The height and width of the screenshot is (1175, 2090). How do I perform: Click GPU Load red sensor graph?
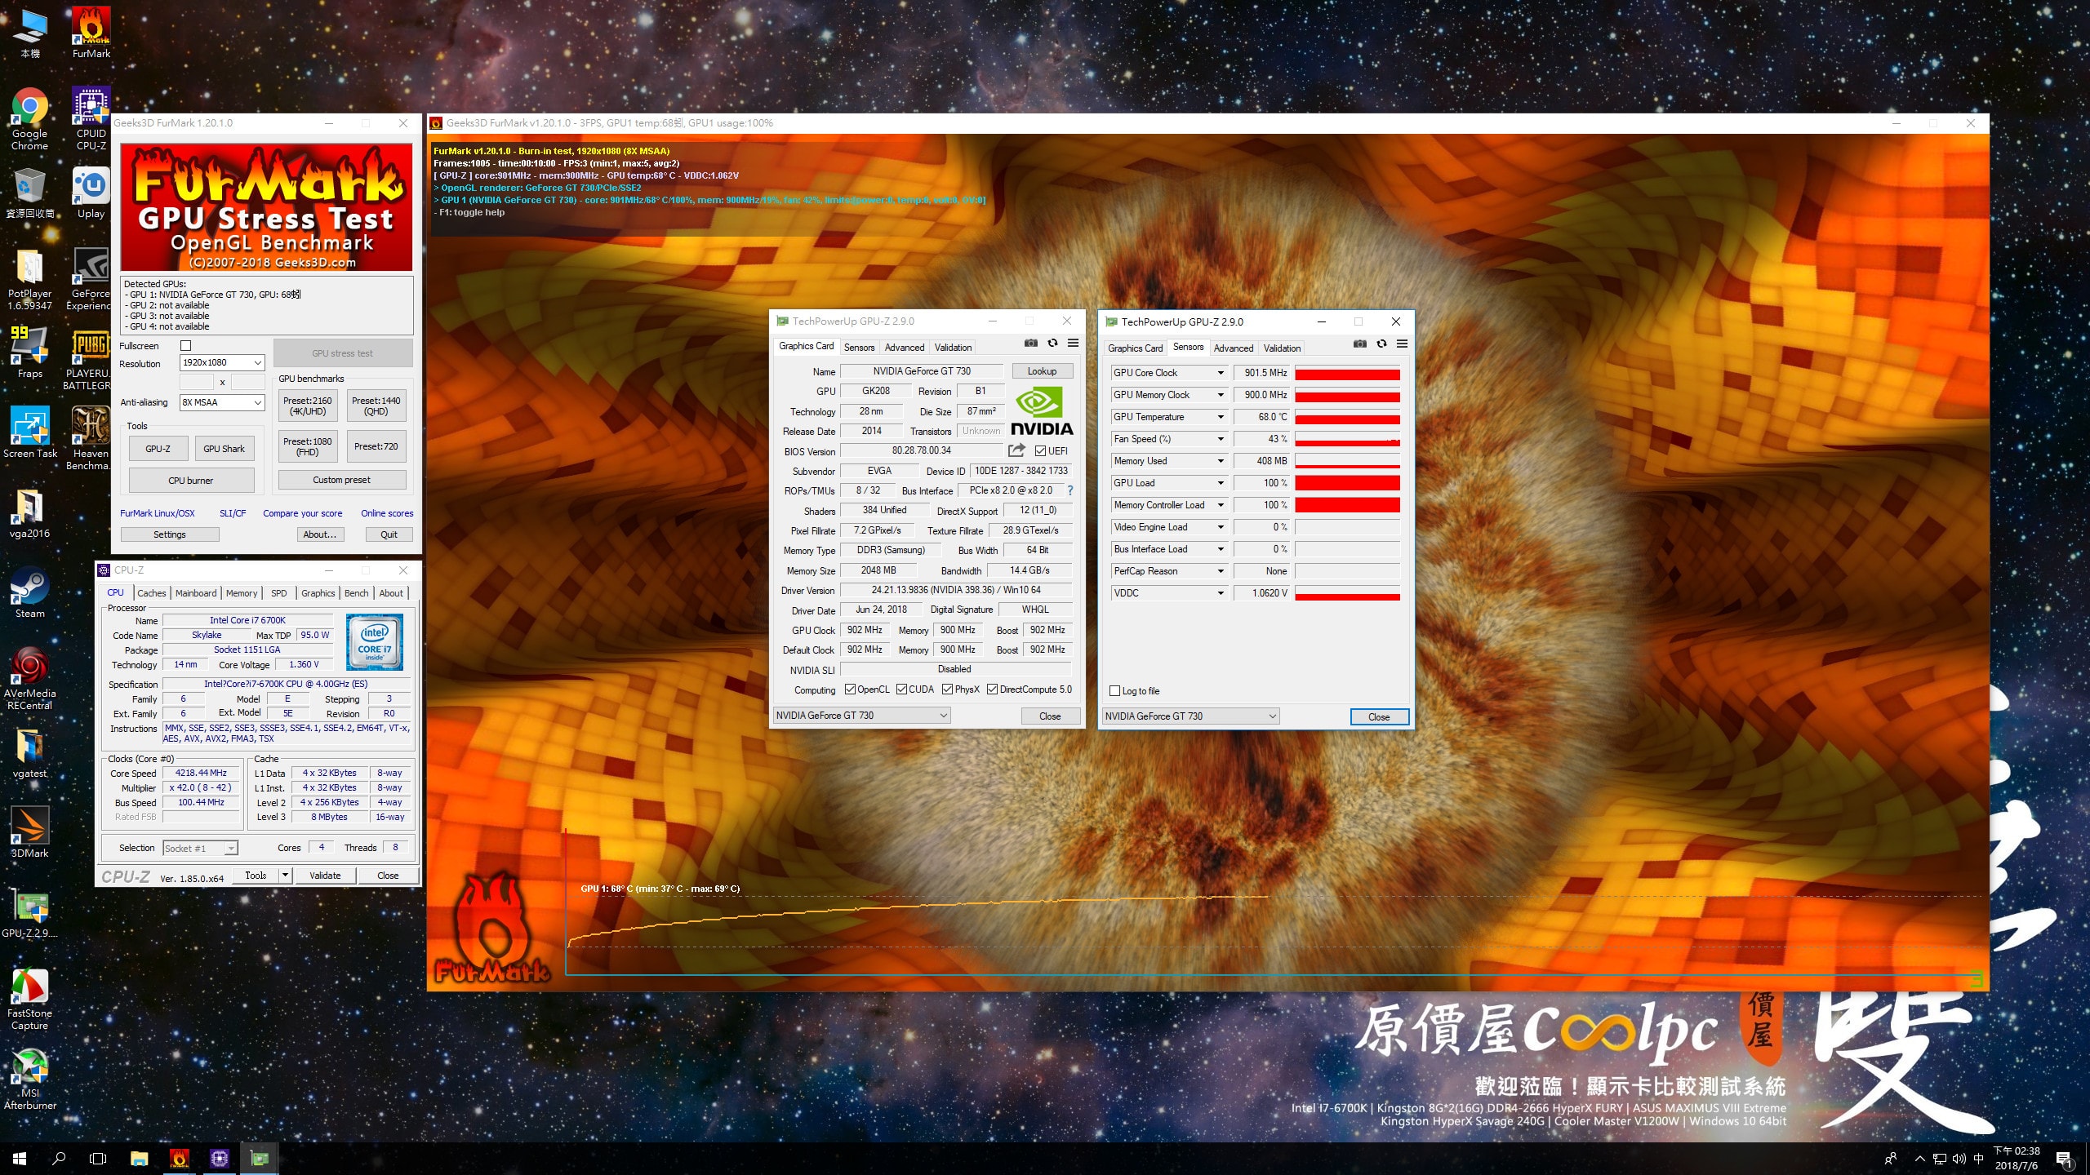tap(1347, 483)
